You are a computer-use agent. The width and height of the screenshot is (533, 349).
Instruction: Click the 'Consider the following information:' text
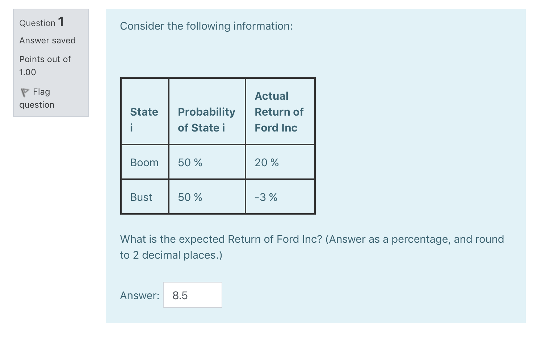coord(206,26)
